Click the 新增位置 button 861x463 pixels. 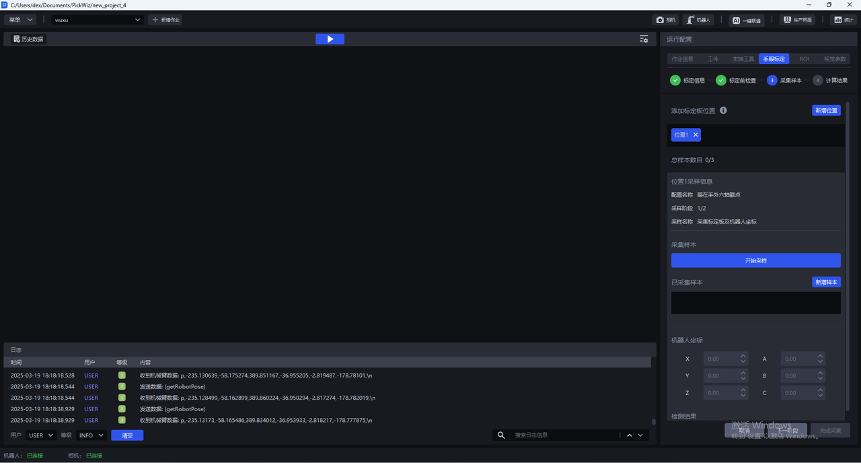[826, 110]
